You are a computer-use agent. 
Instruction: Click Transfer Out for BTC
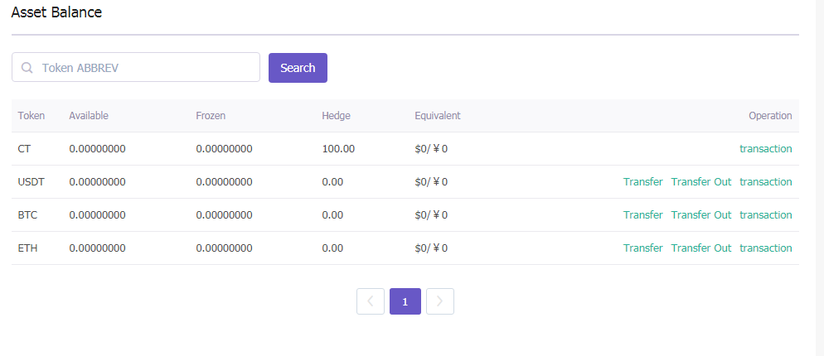click(x=700, y=215)
